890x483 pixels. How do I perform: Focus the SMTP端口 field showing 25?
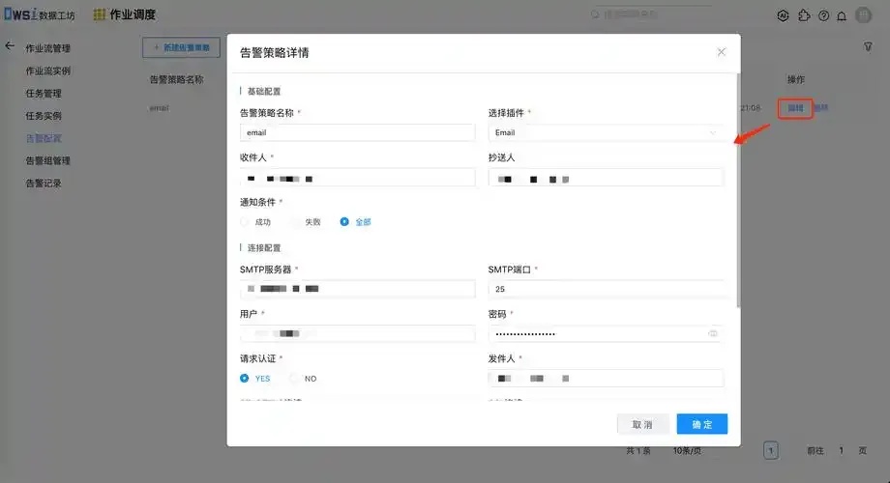coord(606,289)
